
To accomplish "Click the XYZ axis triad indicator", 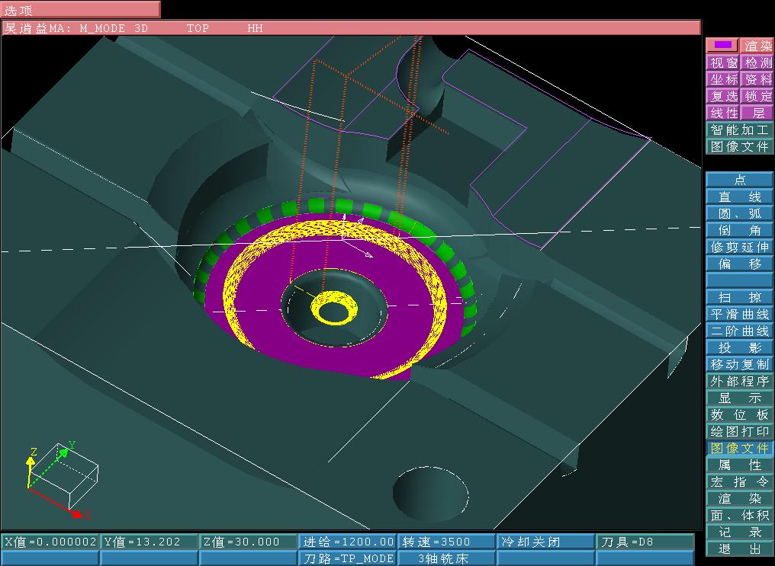I will pyautogui.click(x=60, y=479).
